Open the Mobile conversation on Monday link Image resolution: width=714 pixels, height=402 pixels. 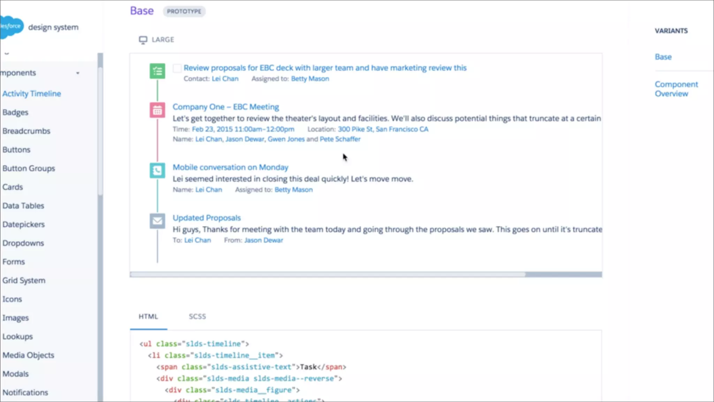click(x=230, y=167)
